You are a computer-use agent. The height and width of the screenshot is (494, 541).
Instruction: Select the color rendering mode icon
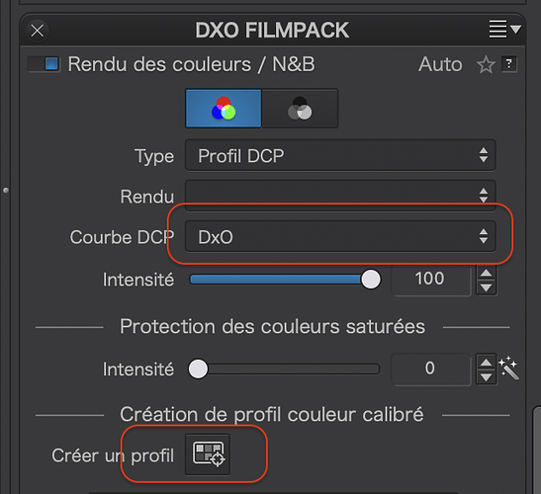pyautogui.click(x=224, y=109)
